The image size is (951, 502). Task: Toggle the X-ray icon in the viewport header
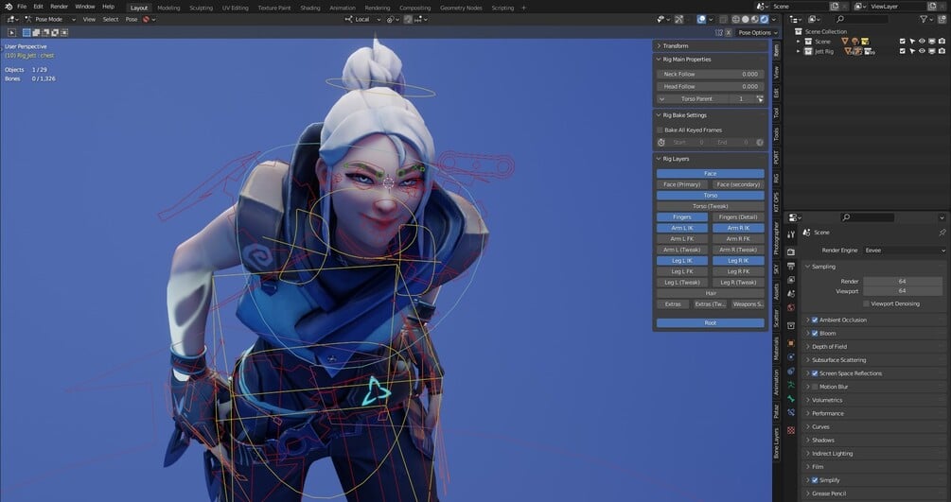[x=723, y=20]
